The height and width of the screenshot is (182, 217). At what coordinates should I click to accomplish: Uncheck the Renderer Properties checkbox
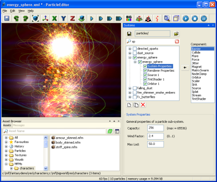pyautogui.click(x=145, y=71)
